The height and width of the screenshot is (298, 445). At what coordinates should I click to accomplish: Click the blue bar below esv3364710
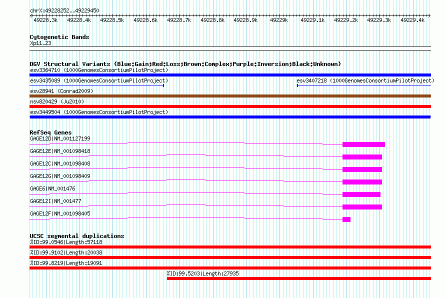230,75
